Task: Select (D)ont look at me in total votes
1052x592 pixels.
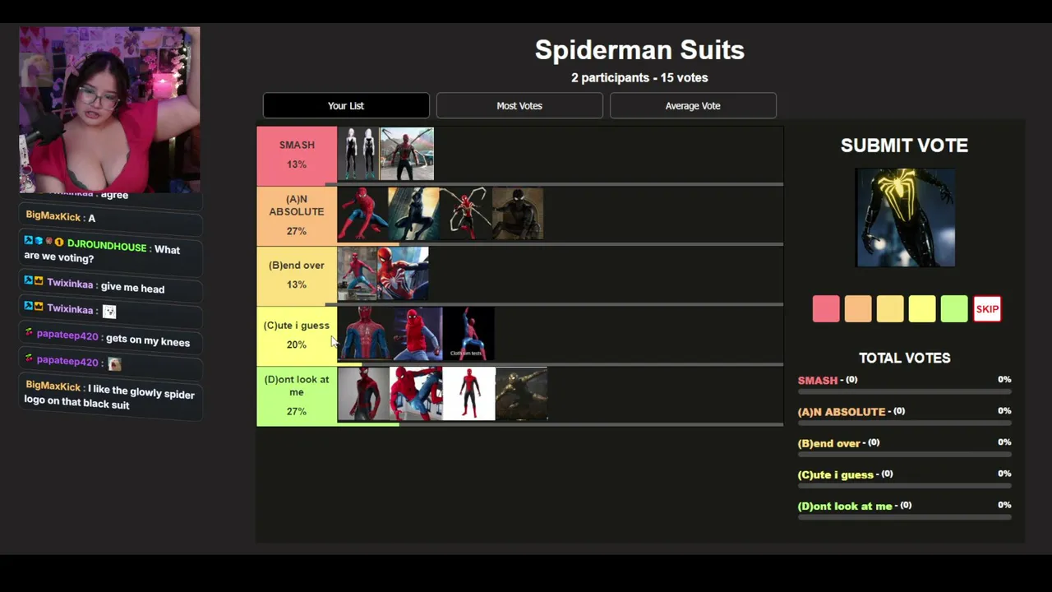Action: coord(845,506)
